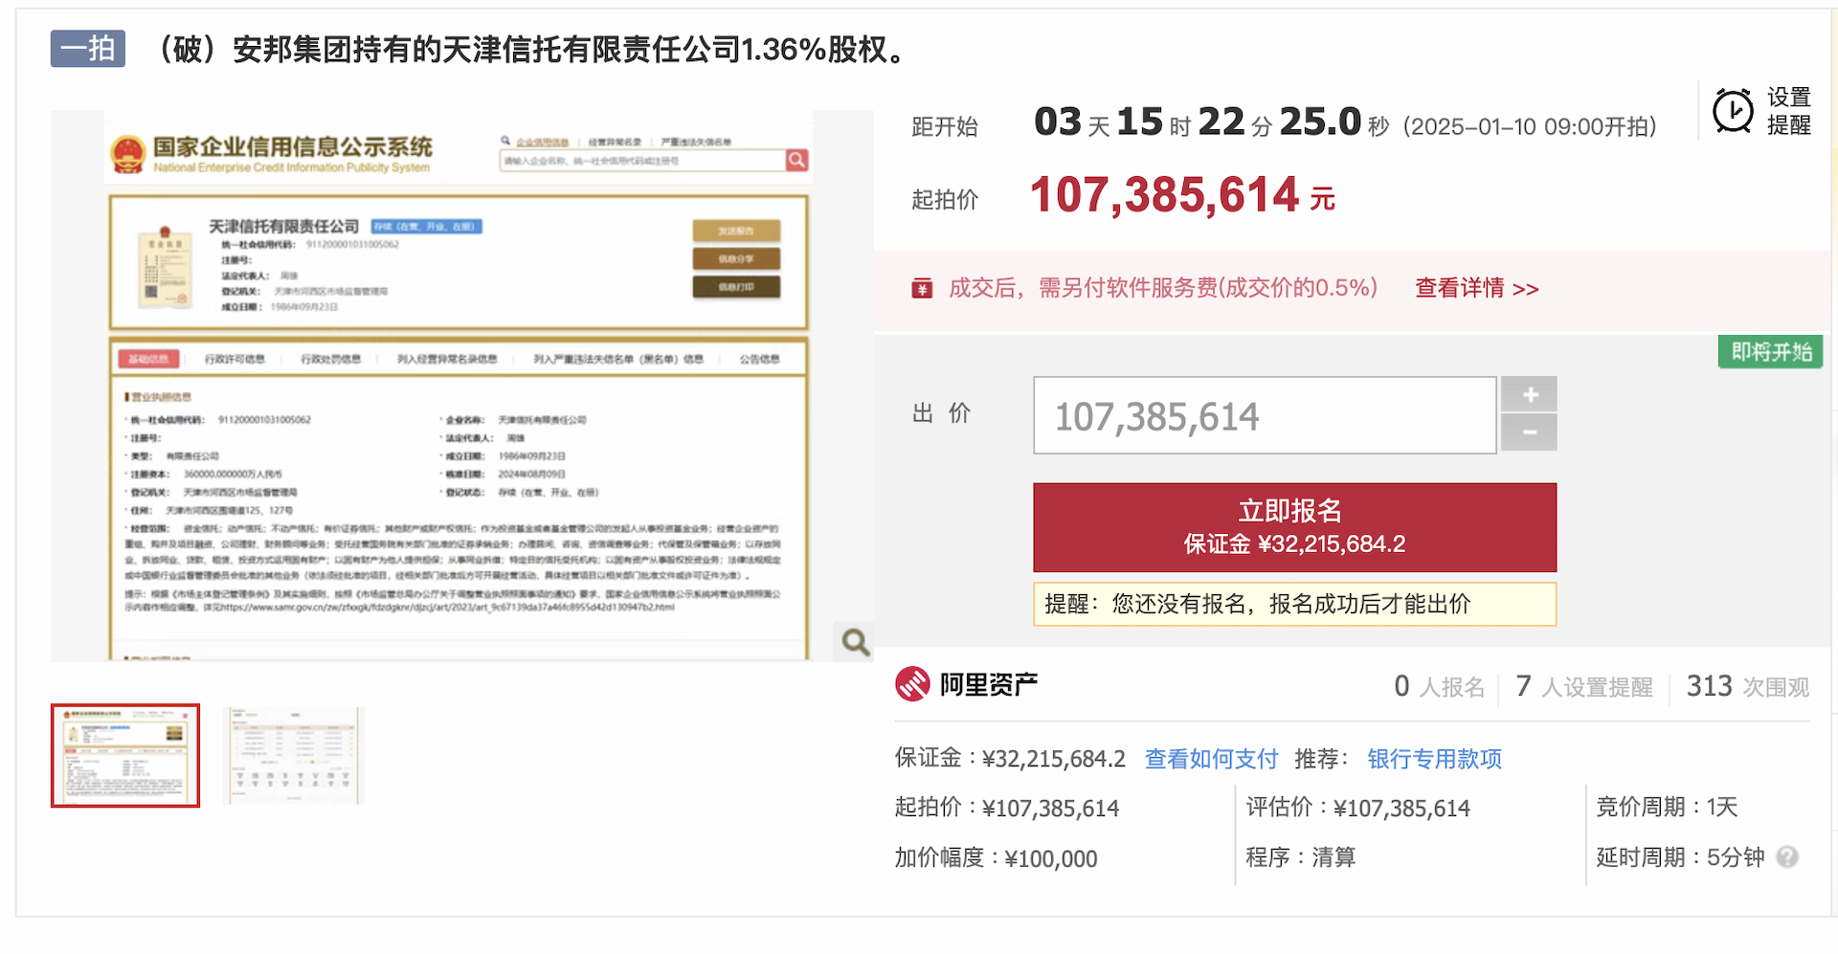Click the search icon in credit system image
The width and height of the screenshot is (1838, 954).
click(x=796, y=161)
